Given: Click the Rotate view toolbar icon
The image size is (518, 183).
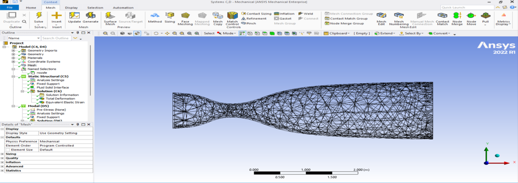Looking at the screenshot, I should coord(156,33).
